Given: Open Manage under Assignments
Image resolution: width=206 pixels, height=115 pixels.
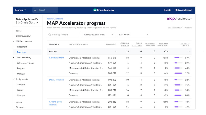Looking at the screenshot, I should pyautogui.click(x=21, y=95).
